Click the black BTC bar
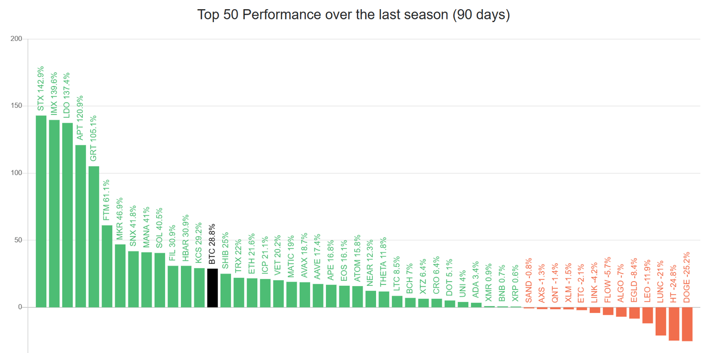This screenshot has width=707, height=353. point(213,288)
